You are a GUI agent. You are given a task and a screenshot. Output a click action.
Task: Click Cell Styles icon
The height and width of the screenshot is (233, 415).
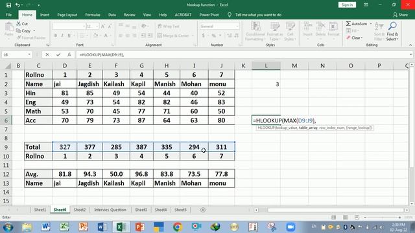[x=290, y=27]
